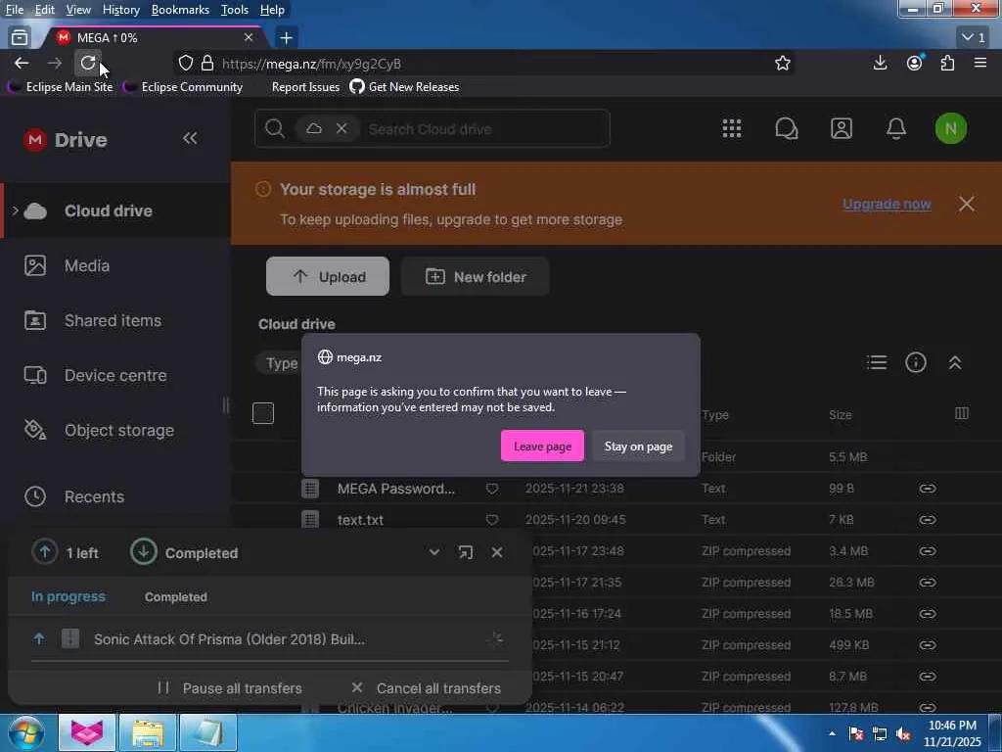Image resolution: width=1002 pixels, height=752 pixels.
Task: Open Media in the sidebar
Action: click(86, 265)
